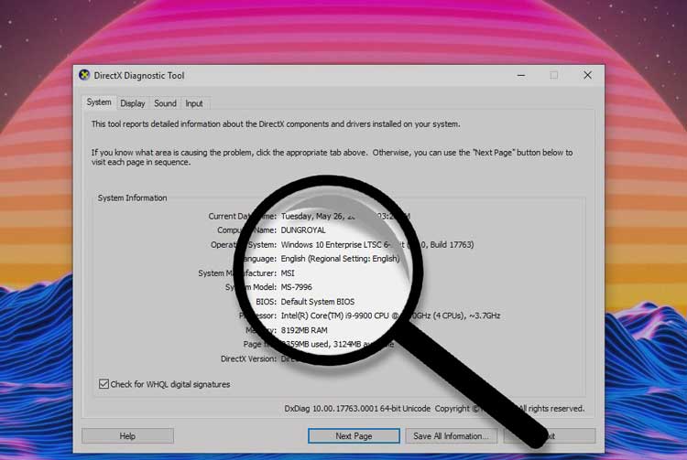Open the Input tab

pos(193,103)
